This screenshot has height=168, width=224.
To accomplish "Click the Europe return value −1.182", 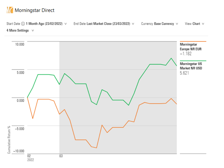I will click(x=186, y=54).
